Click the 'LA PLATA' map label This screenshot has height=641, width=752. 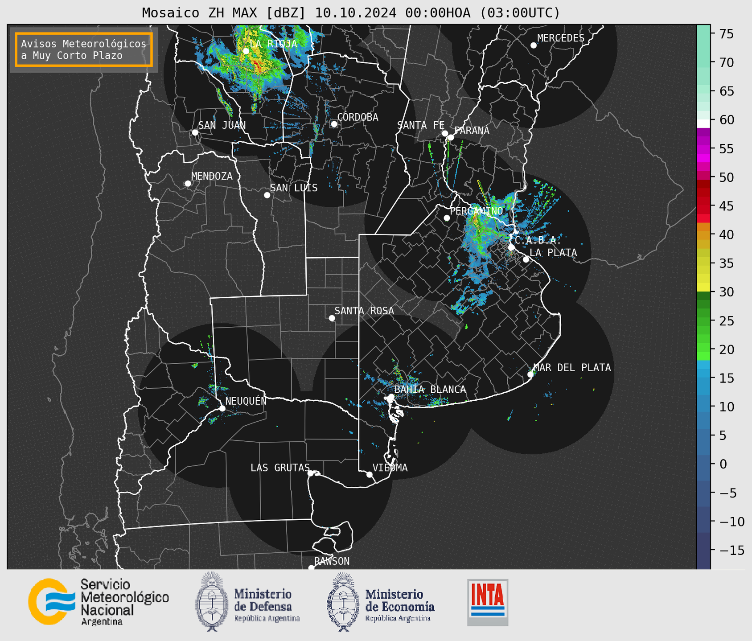[x=553, y=253]
